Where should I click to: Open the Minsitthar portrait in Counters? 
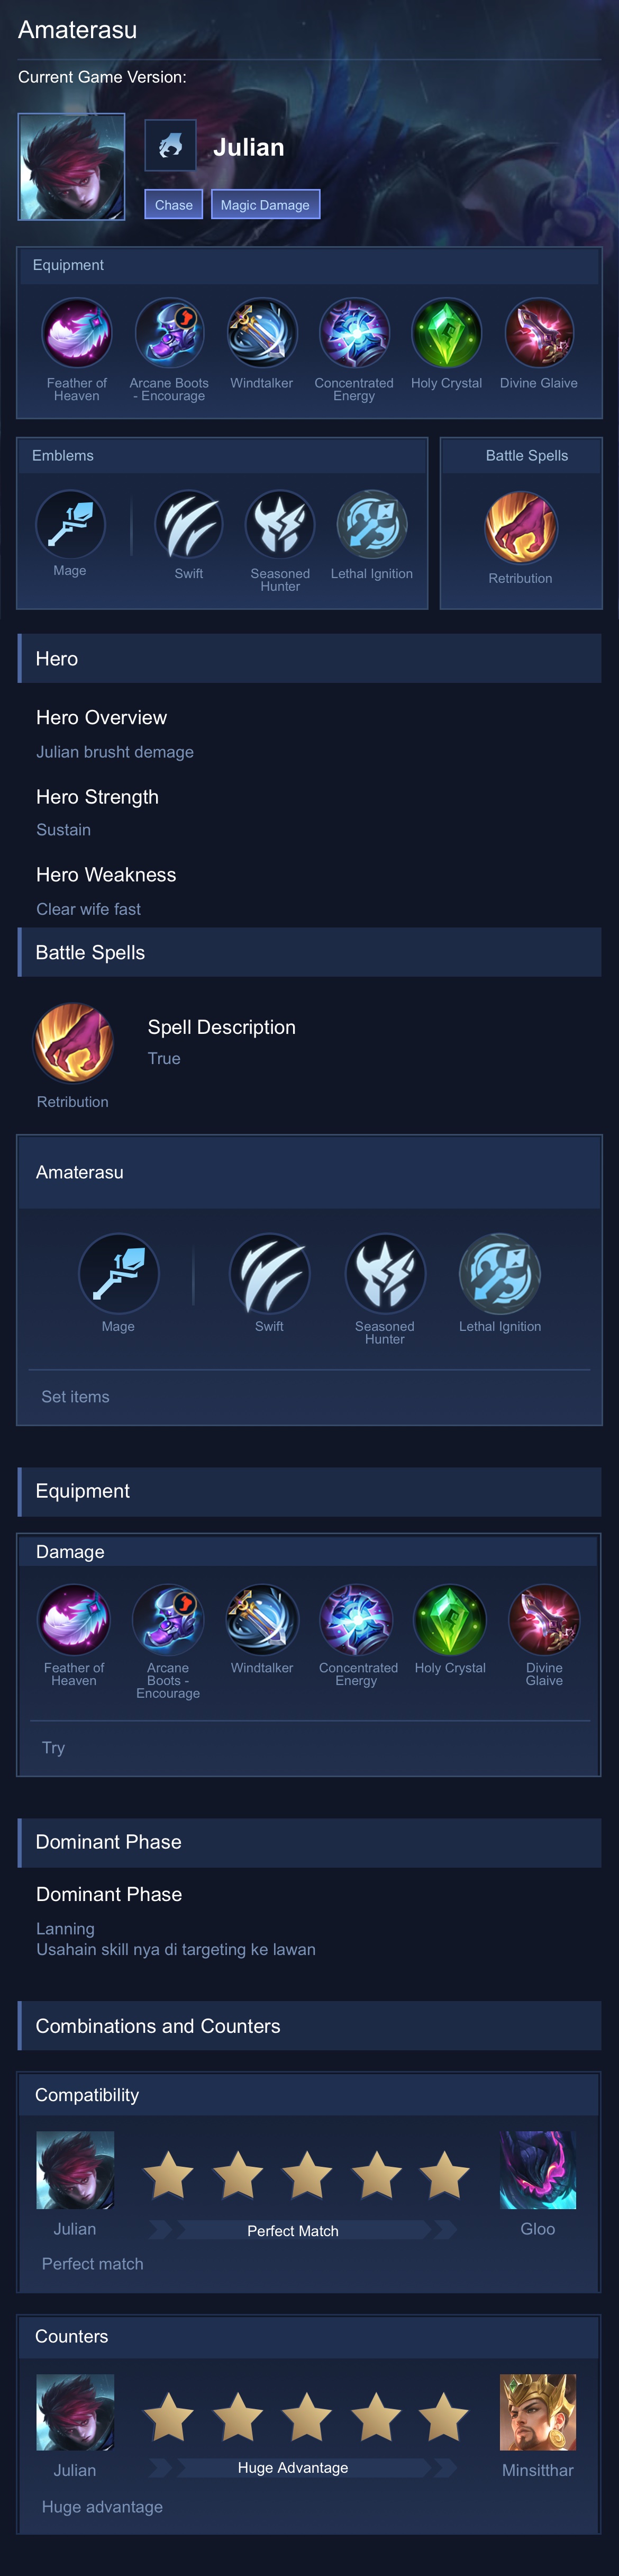[x=538, y=2412]
